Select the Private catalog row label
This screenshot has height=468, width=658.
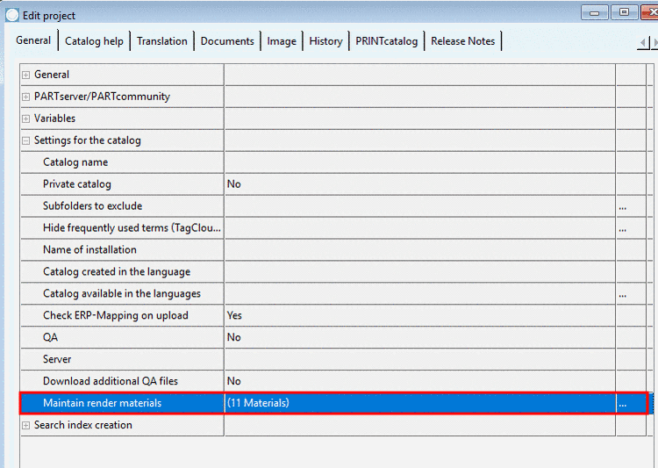[77, 184]
